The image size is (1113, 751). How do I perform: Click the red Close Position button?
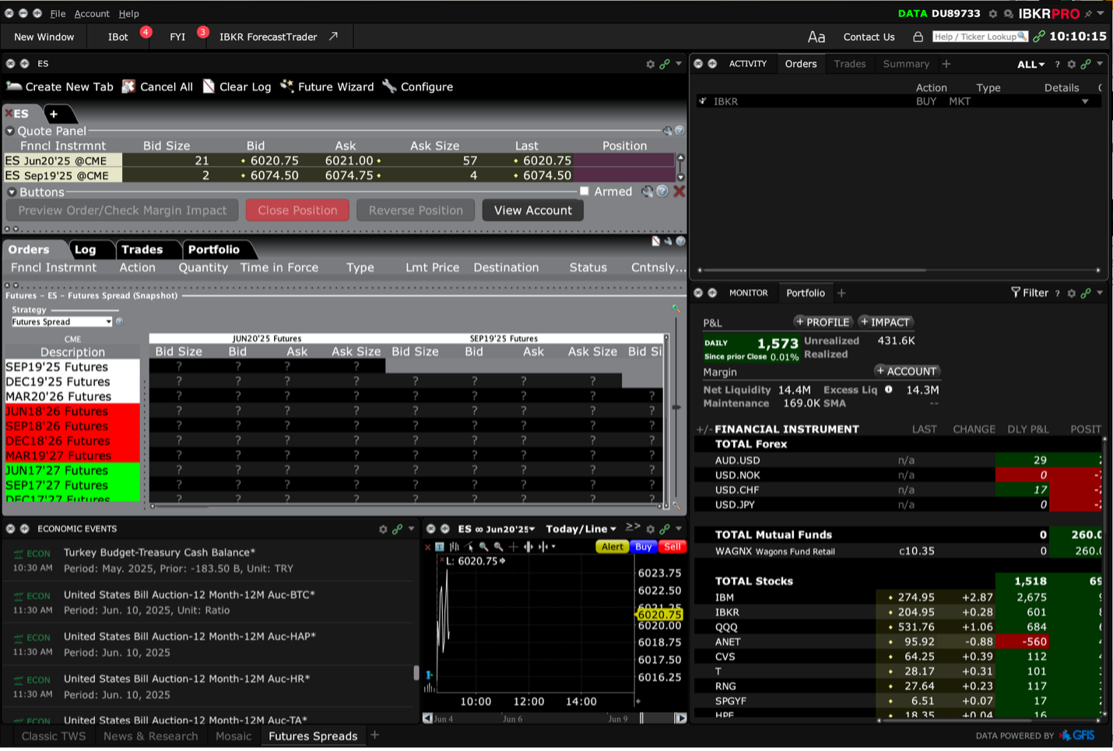point(297,210)
